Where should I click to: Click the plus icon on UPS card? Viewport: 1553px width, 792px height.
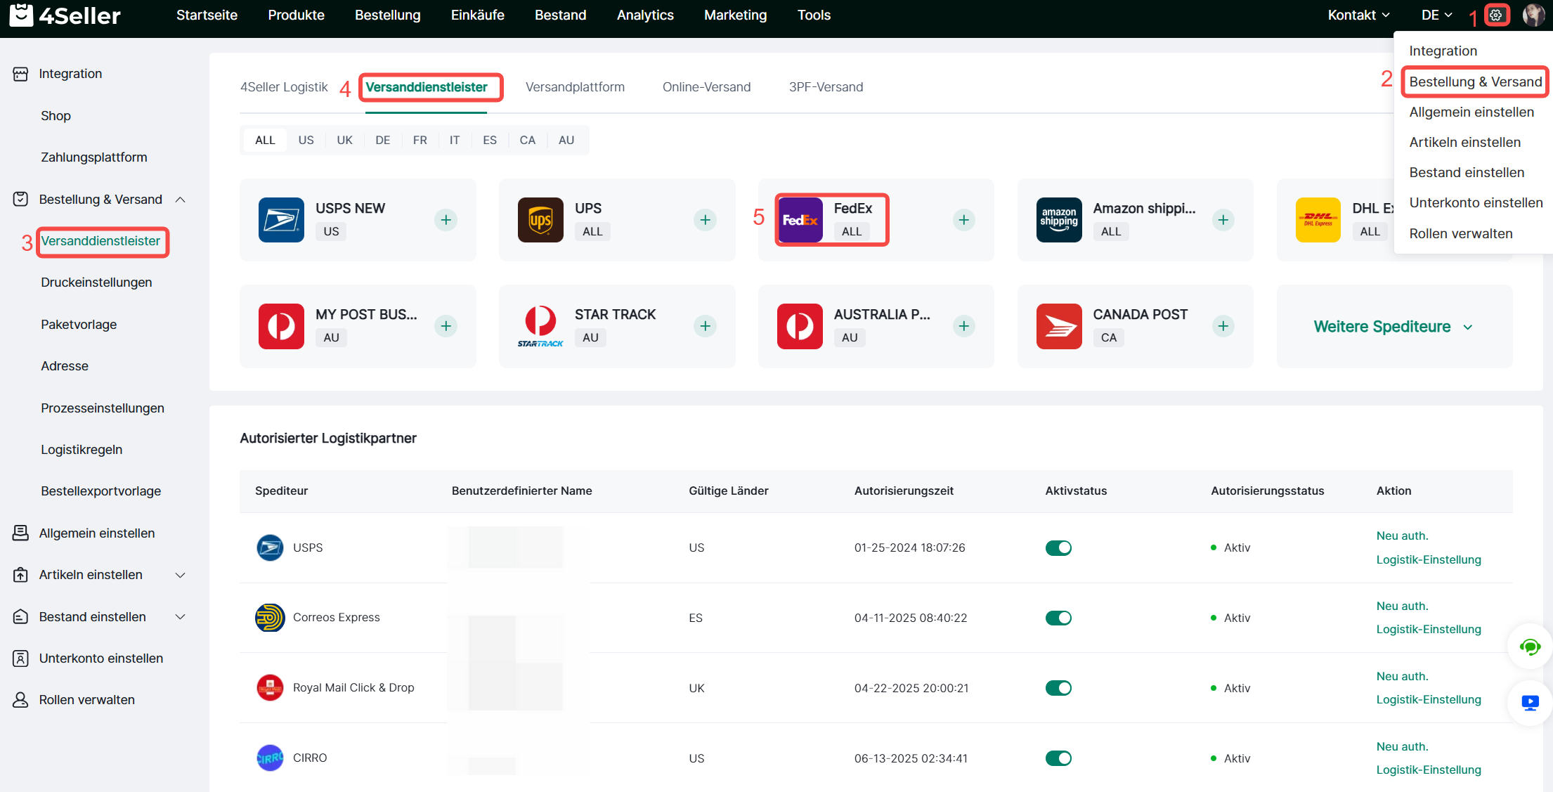click(x=705, y=220)
